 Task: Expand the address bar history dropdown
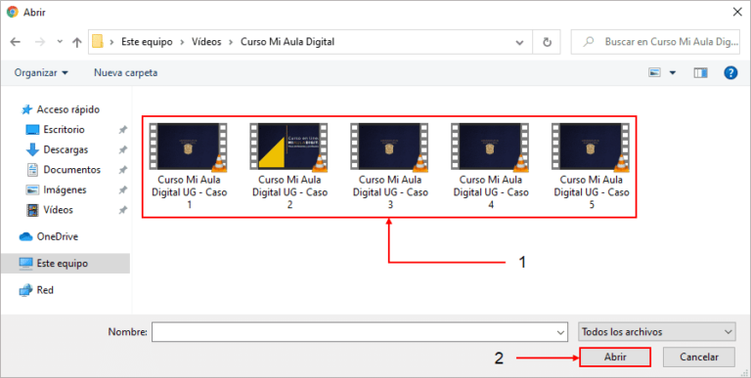519,42
